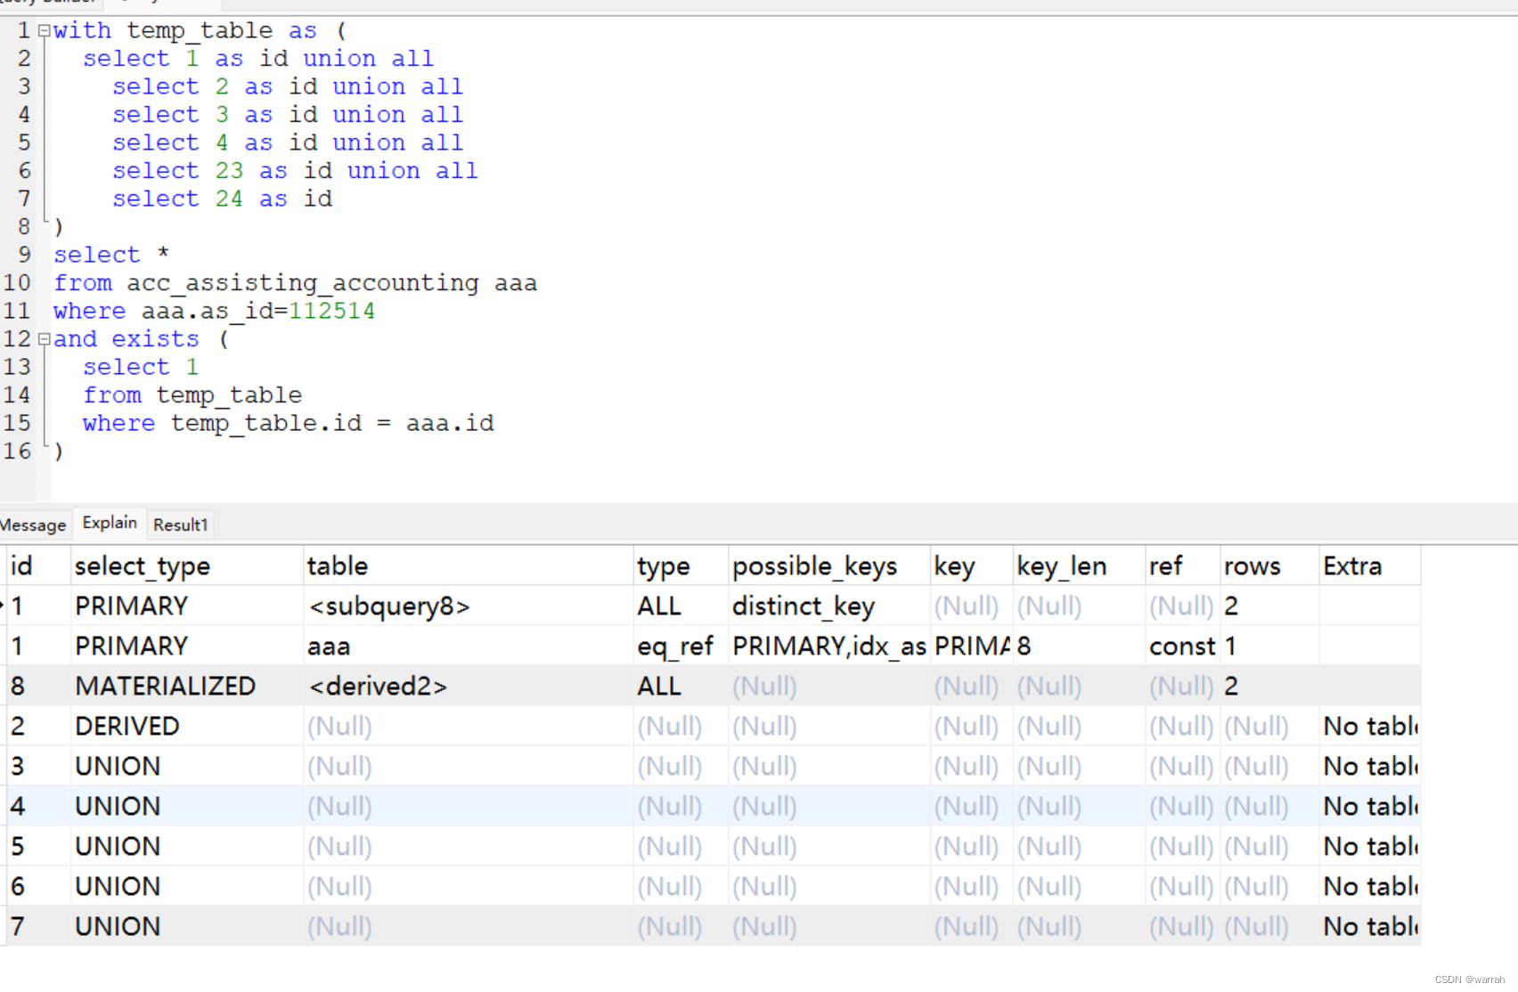Screen dimensions: 1518x992
Task: Switch to the Result1 tab
Action: click(180, 524)
